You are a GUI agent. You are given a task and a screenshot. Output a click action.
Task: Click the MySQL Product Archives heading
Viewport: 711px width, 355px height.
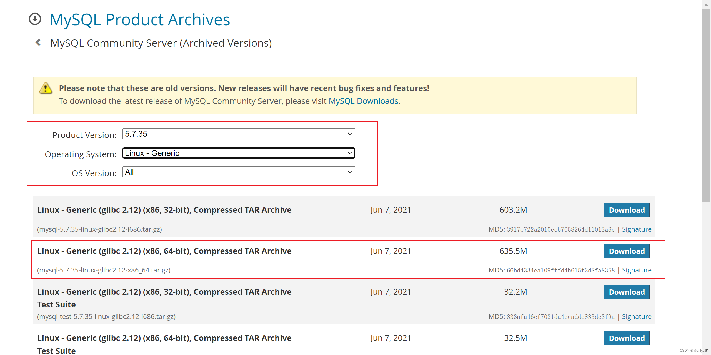click(140, 20)
